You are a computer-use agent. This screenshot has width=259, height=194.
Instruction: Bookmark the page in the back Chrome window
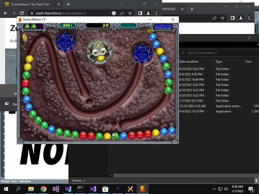point(223,18)
